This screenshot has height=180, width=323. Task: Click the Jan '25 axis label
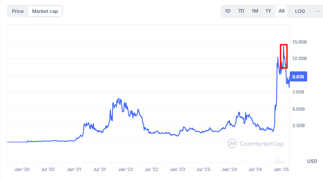(281, 169)
